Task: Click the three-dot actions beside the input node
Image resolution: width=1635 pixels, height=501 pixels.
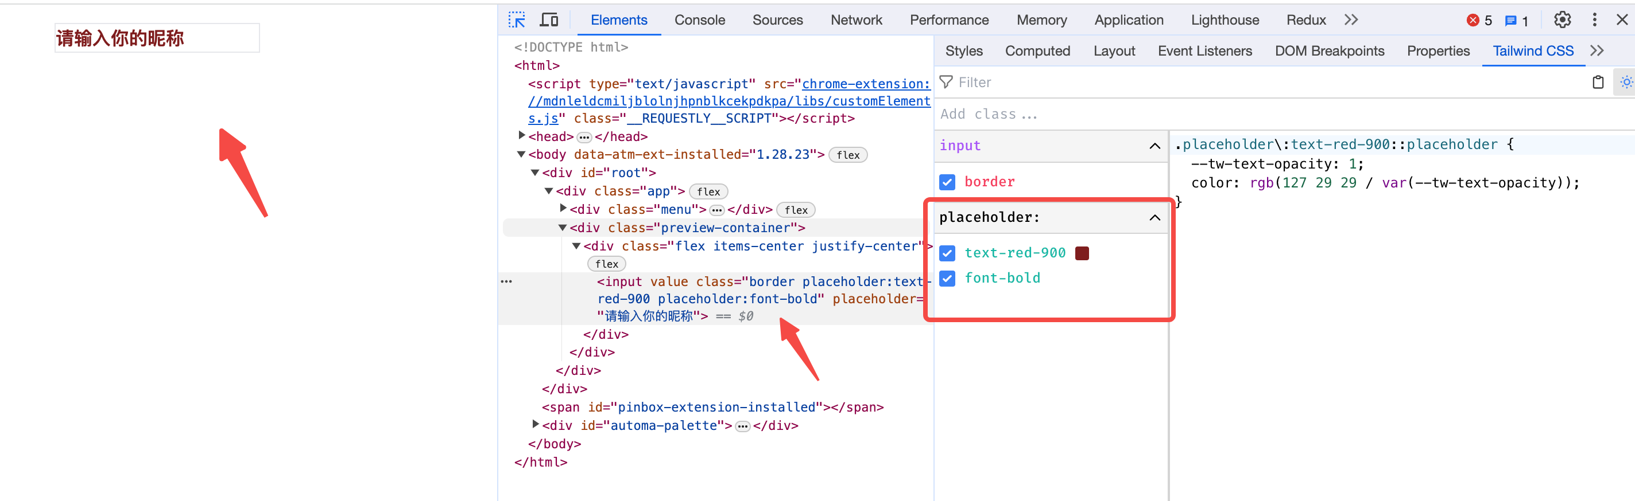Action: [x=506, y=281]
